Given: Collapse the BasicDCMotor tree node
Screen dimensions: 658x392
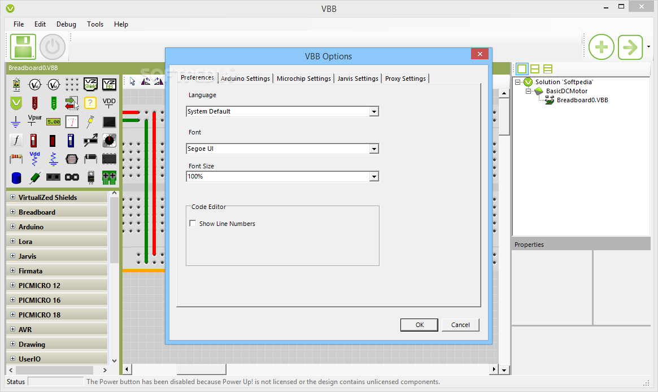Looking at the screenshot, I should 528,91.
